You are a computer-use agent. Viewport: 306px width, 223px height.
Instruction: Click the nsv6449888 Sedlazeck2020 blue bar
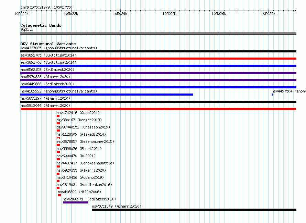(158, 87)
